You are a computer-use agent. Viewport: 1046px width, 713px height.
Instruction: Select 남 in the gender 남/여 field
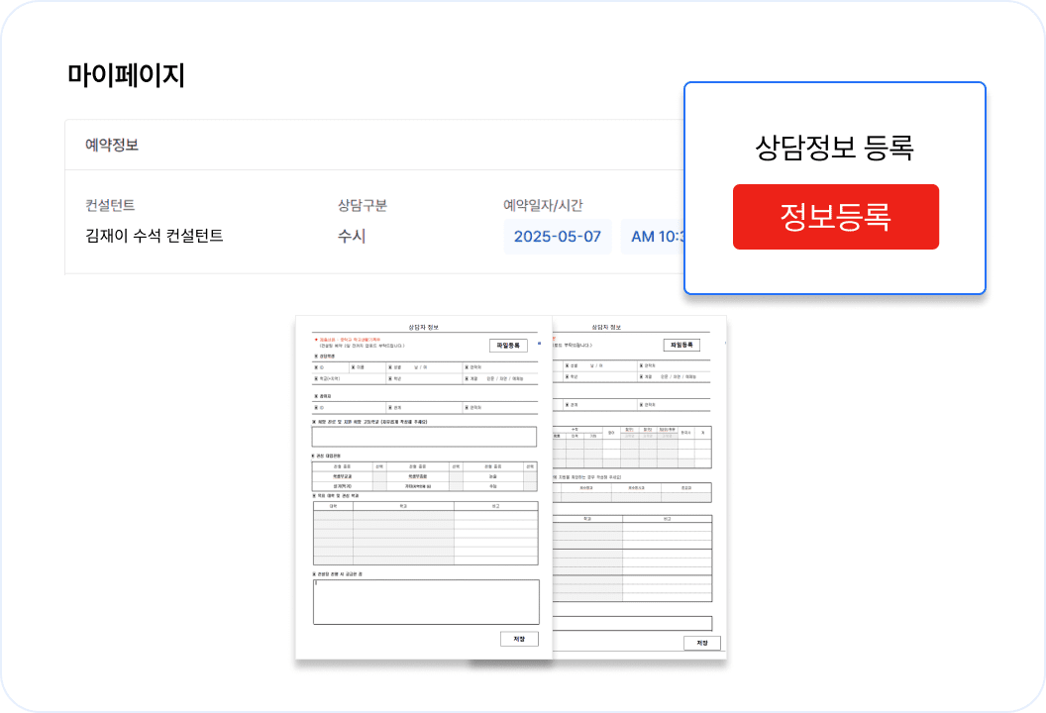(414, 366)
